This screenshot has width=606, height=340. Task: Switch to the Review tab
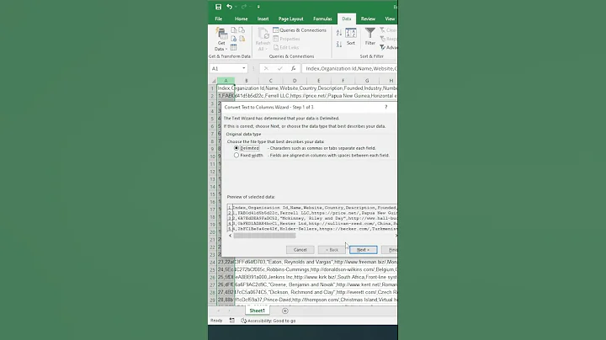(368, 19)
